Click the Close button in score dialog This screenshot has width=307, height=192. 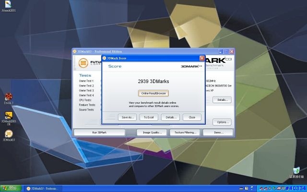point(192,117)
